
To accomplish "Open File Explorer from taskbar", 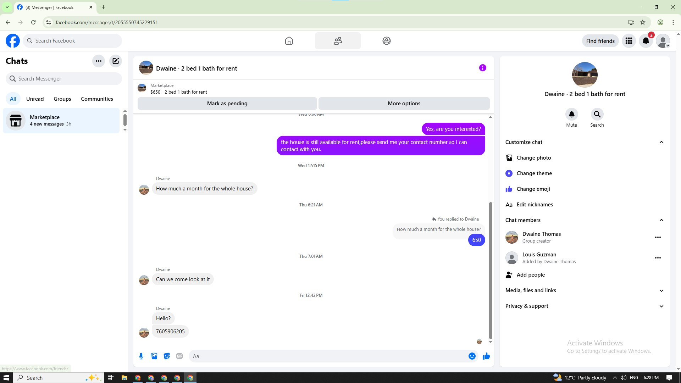I will [124, 378].
